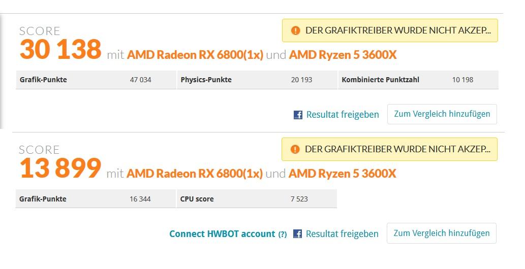Open the AMD Ryzen 5 3600X link in the lower result
The width and height of the screenshot is (525, 269).
(342, 174)
